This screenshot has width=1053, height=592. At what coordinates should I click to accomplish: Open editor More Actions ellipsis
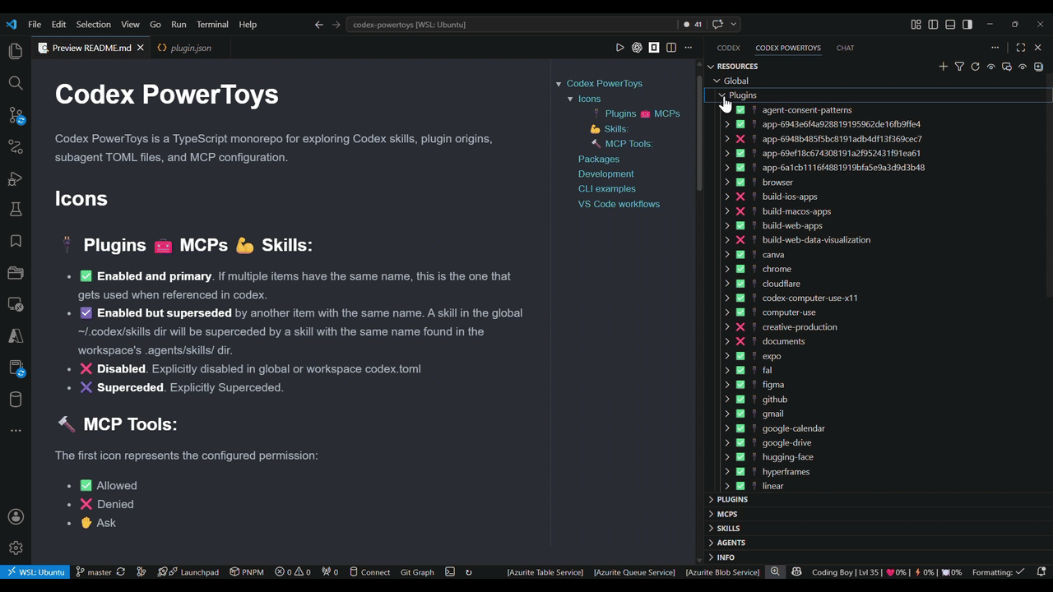coord(689,48)
